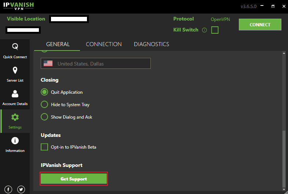Click the Kill Switch label
Viewport: 288px width, 194px height.
(186, 30)
